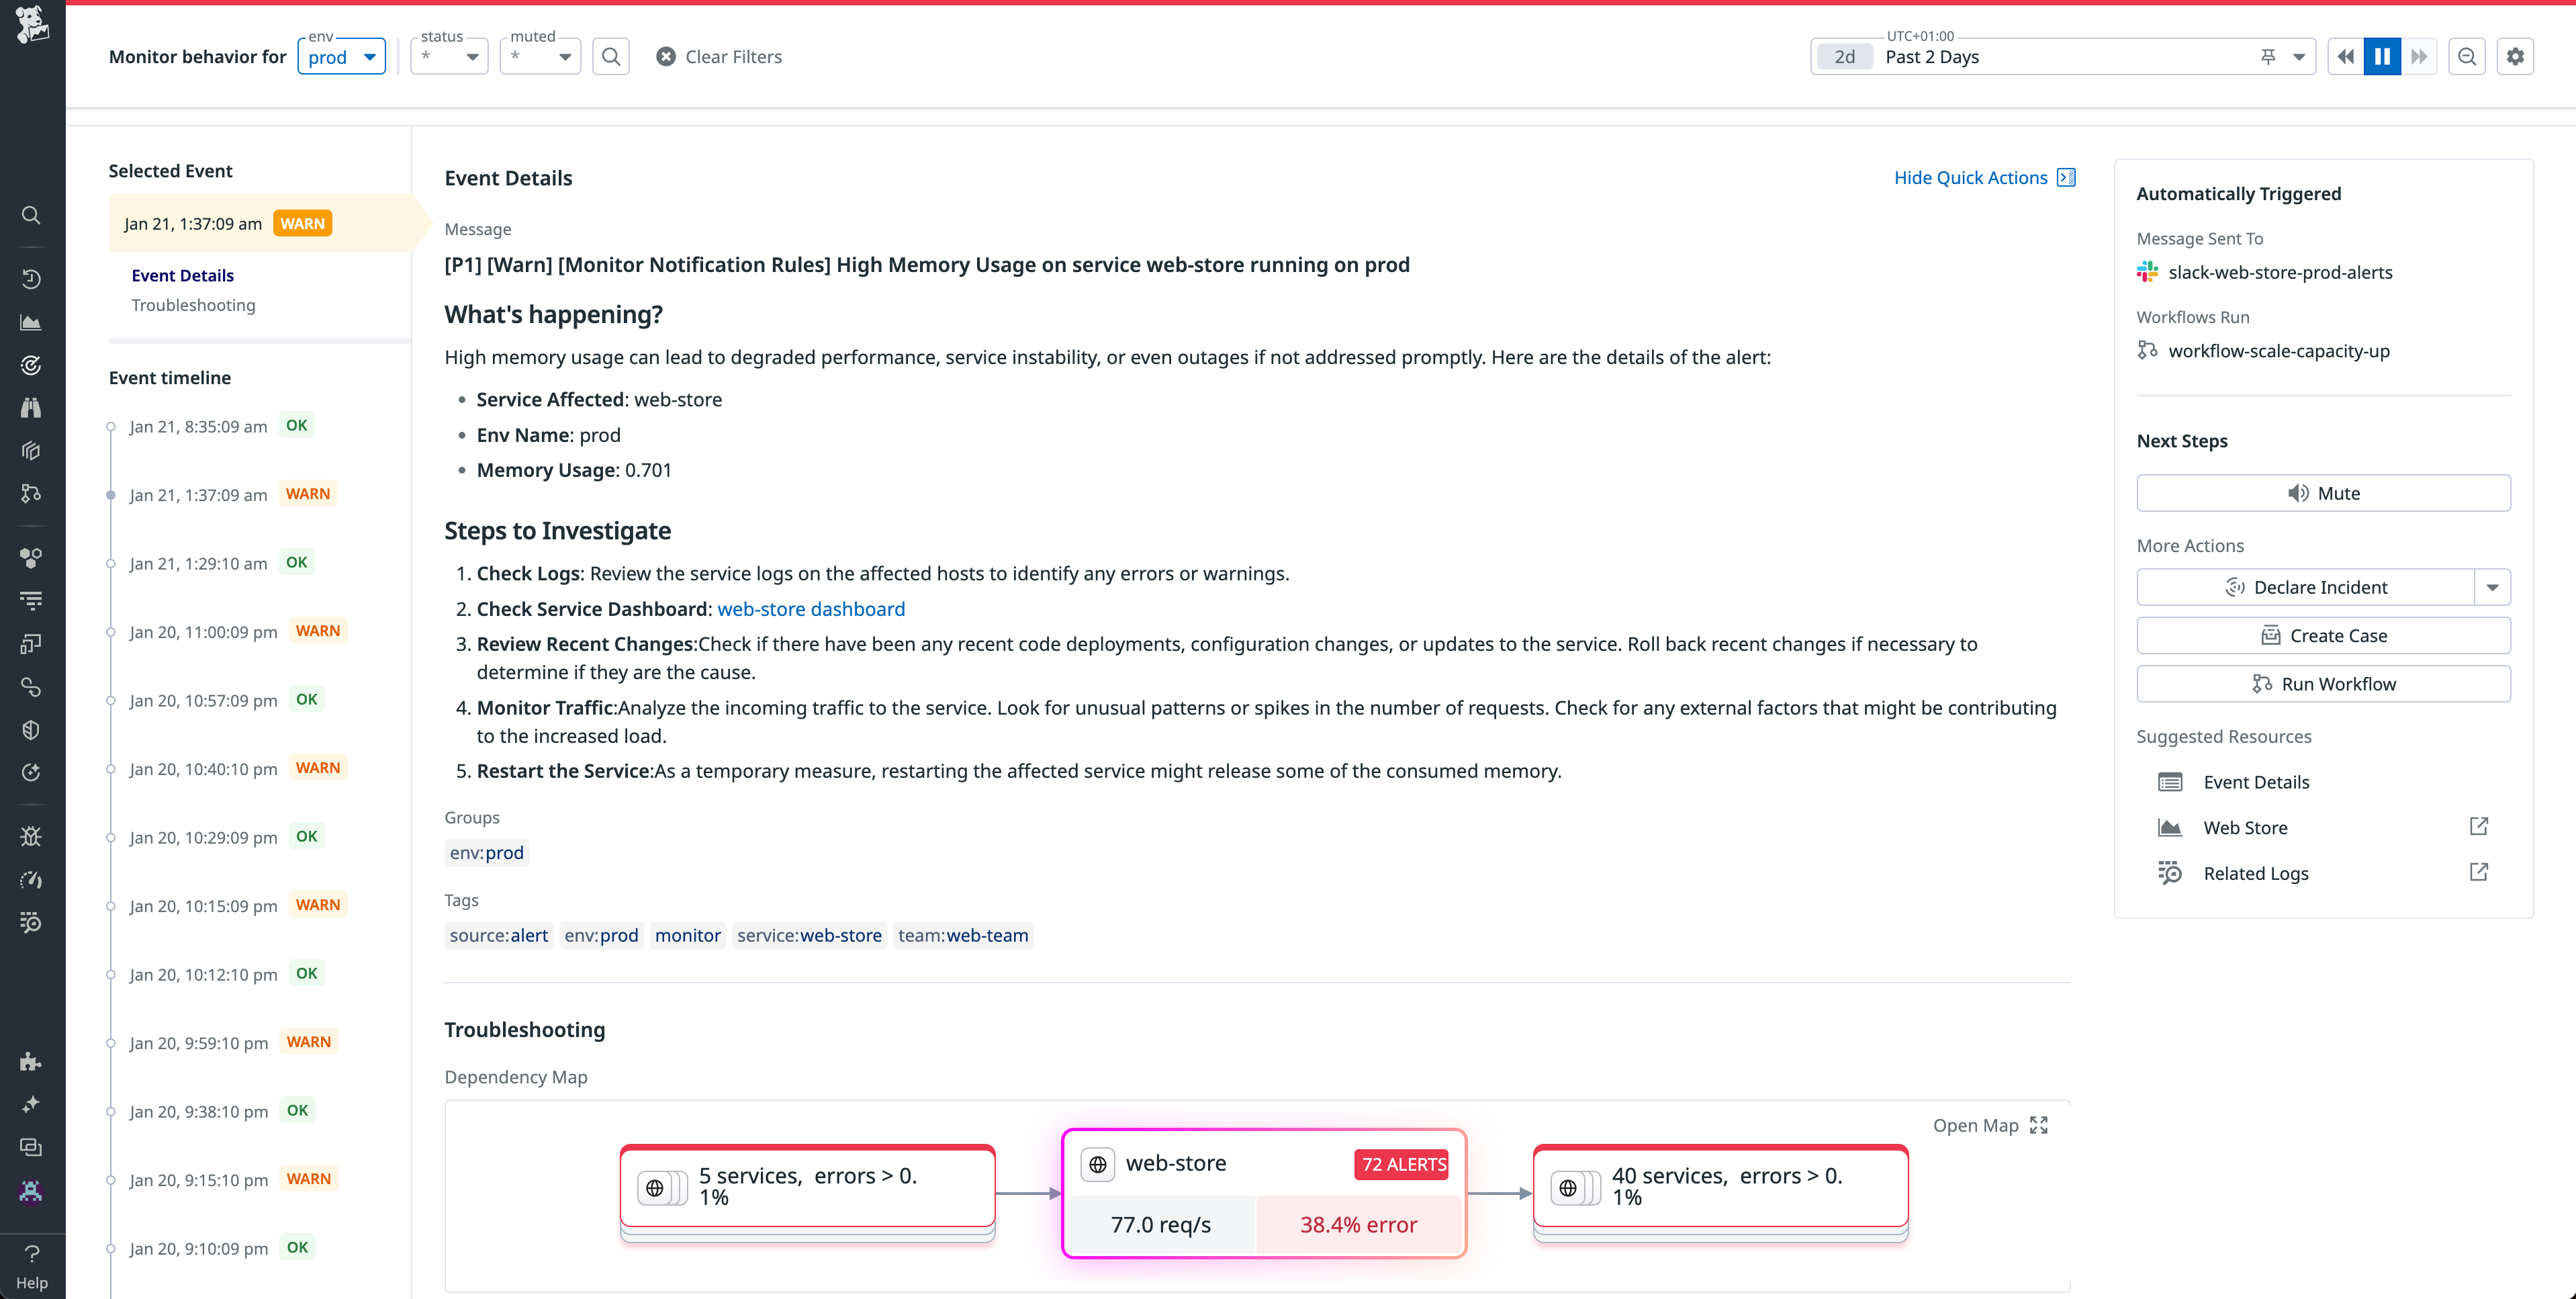Screen dimensions: 2576x1299
Task: Select Event Details under the selected event
Action: 183,275
